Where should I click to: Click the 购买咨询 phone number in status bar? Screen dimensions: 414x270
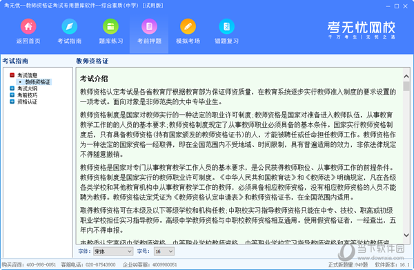[x=41, y=264]
